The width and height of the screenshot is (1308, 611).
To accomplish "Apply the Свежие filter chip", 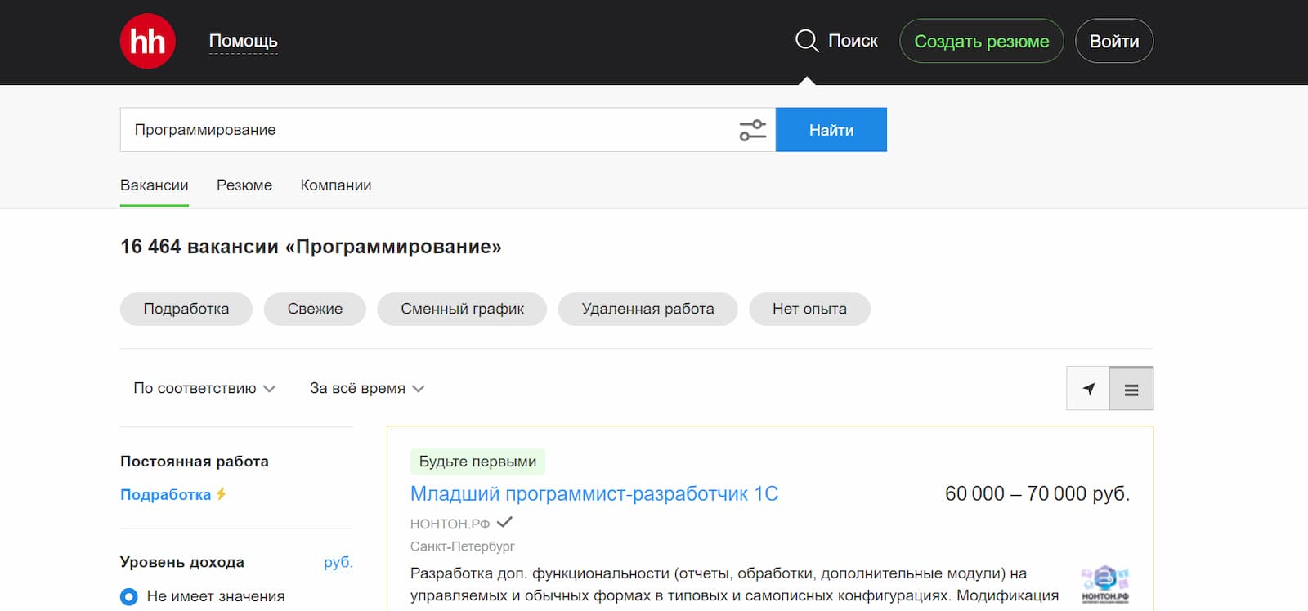I will (x=315, y=309).
